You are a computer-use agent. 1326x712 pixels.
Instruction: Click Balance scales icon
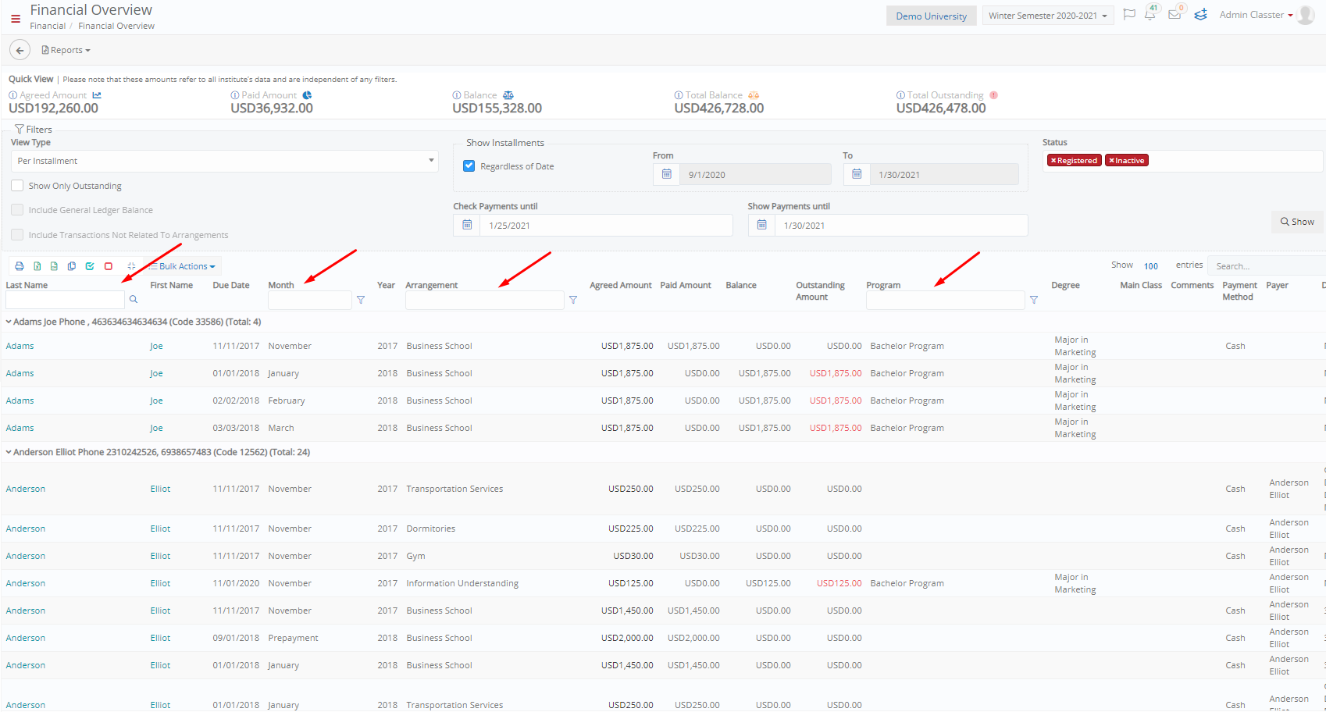pyautogui.click(x=508, y=95)
